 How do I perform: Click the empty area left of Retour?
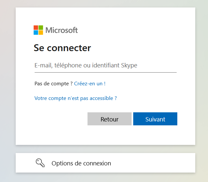[59, 119]
